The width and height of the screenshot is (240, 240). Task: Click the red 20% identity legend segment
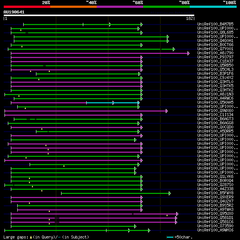[x=27, y=7]
